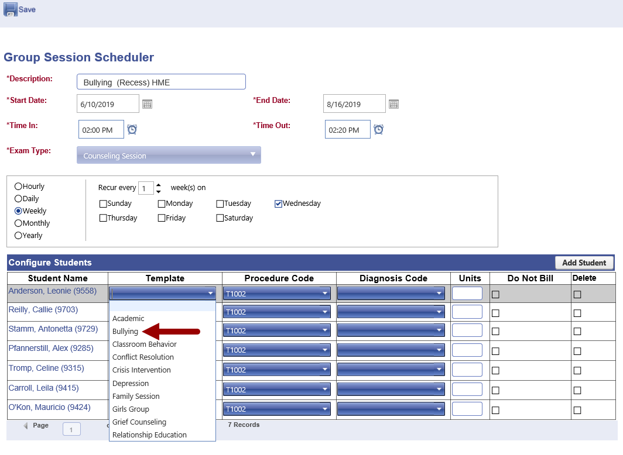Click Units field for Stamm, Antonetta
Image resolution: width=623 pixels, height=455 pixels.
tap(467, 330)
